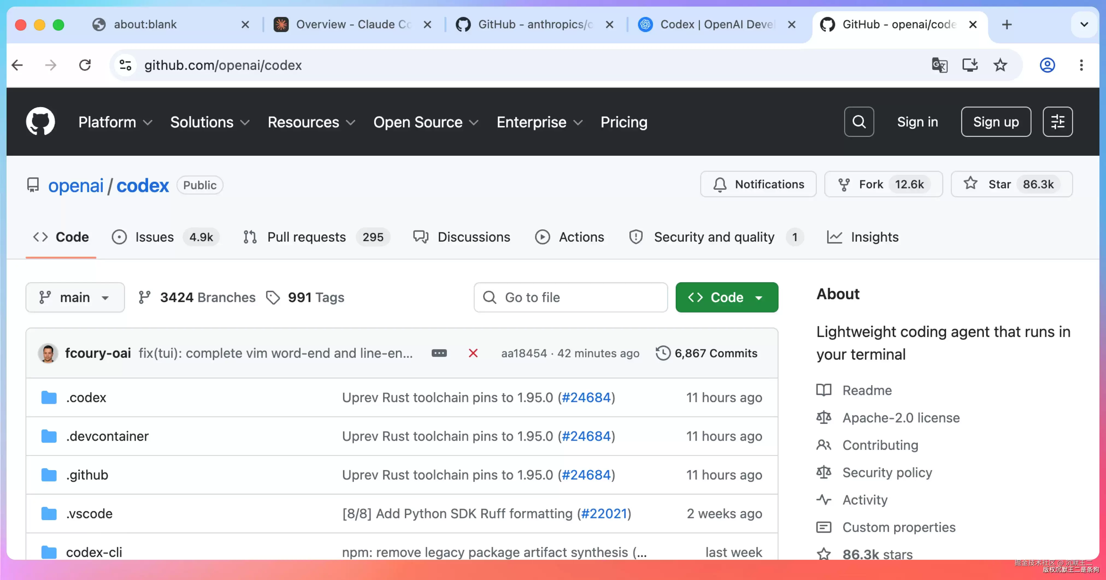Click the Go to file search field

[x=570, y=297]
